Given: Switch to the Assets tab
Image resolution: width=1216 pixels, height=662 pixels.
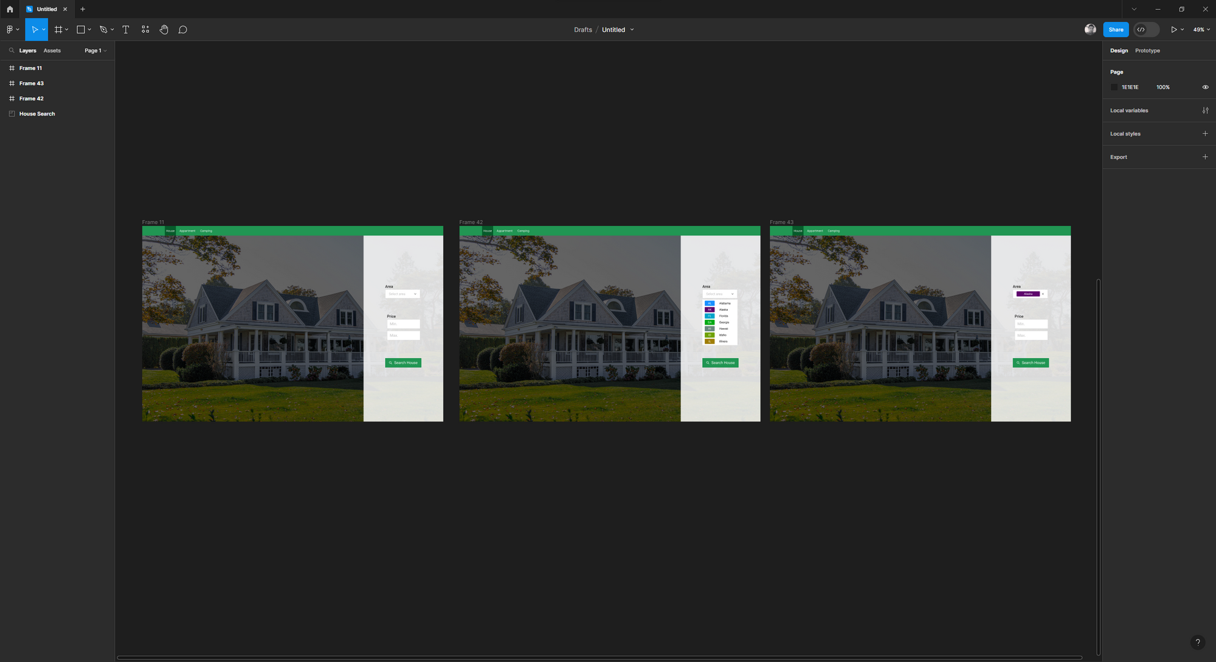Looking at the screenshot, I should [x=52, y=50].
